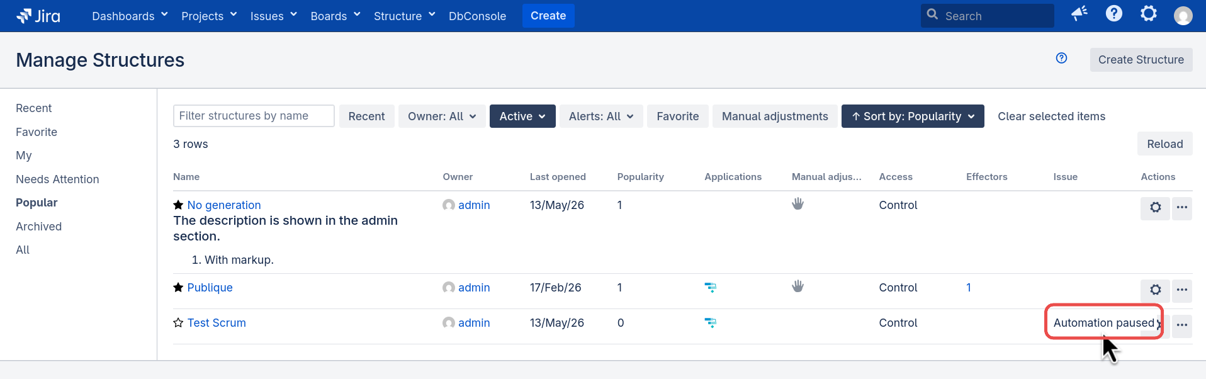Expand the Alerts: All dropdown
This screenshot has height=379, width=1206.
click(x=601, y=116)
